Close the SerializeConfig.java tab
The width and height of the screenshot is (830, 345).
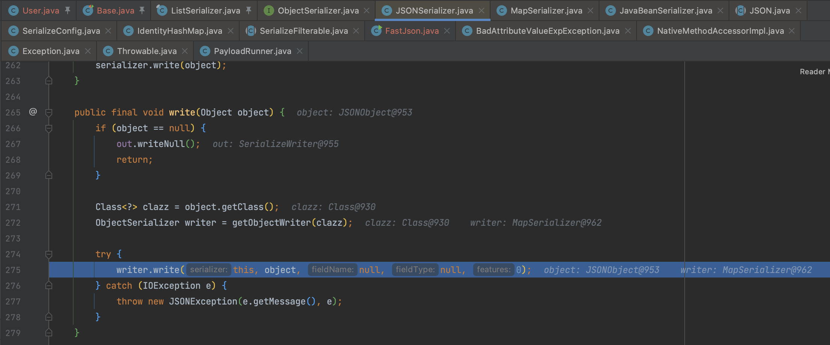pos(108,31)
